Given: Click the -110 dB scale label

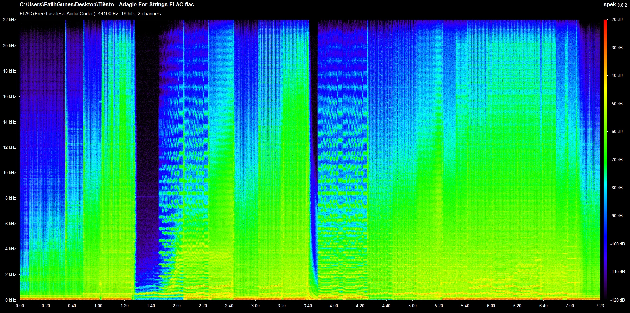Looking at the screenshot, I should click(x=618, y=272).
